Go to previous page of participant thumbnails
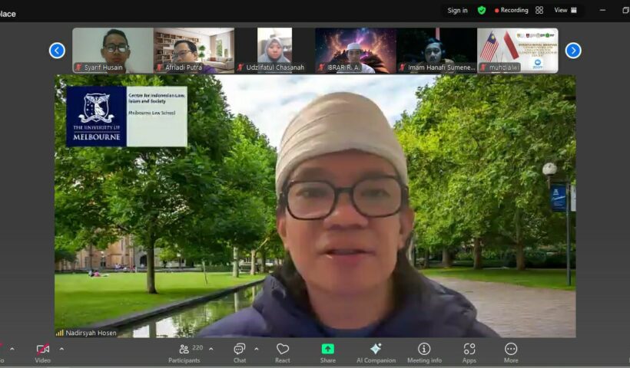Screen dimensions: 630x368 (x=57, y=51)
